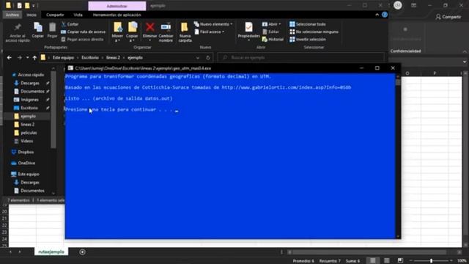Switch Excel to Page Layout view
Image resolution: width=469 pixels, height=264 pixels.
click(x=387, y=261)
